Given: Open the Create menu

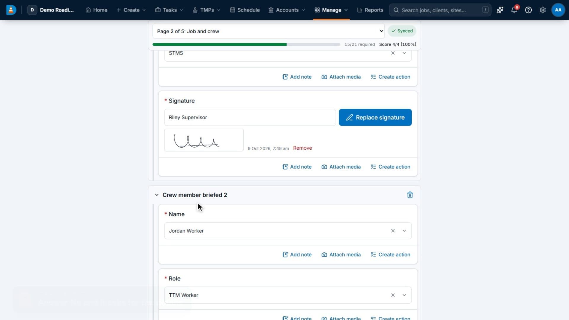Looking at the screenshot, I should tap(131, 10).
